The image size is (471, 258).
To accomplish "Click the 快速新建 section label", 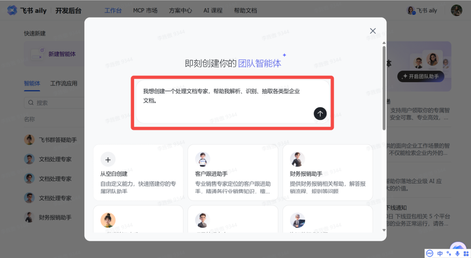I will point(35,33).
